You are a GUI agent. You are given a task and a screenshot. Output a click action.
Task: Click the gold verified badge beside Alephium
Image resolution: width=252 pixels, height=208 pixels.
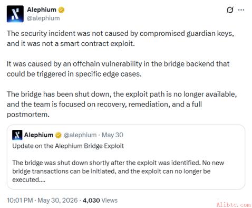coord(61,10)
